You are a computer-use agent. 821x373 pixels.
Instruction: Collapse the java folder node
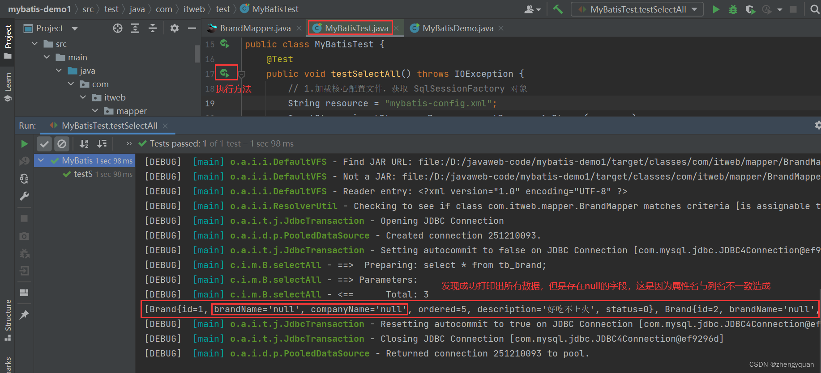tap(59, 71)
